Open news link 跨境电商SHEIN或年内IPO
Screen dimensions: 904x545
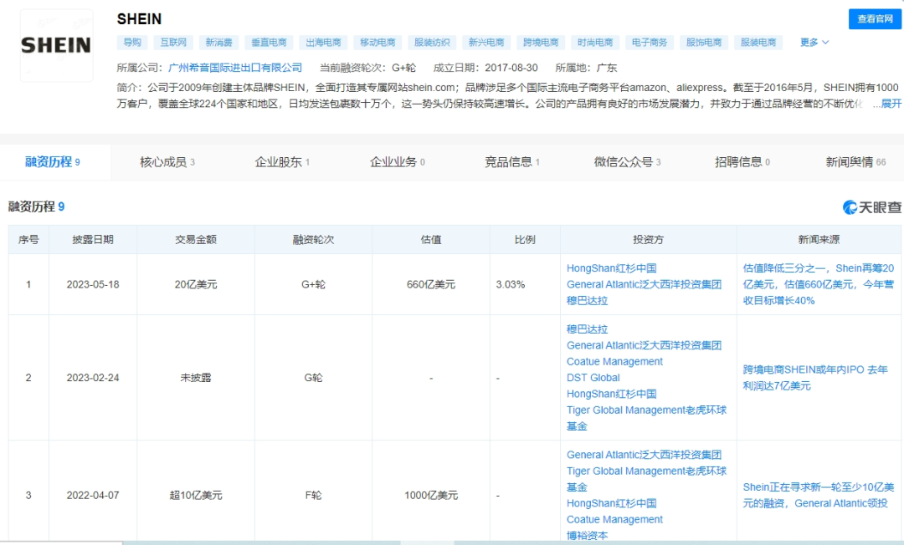point(815,378)
